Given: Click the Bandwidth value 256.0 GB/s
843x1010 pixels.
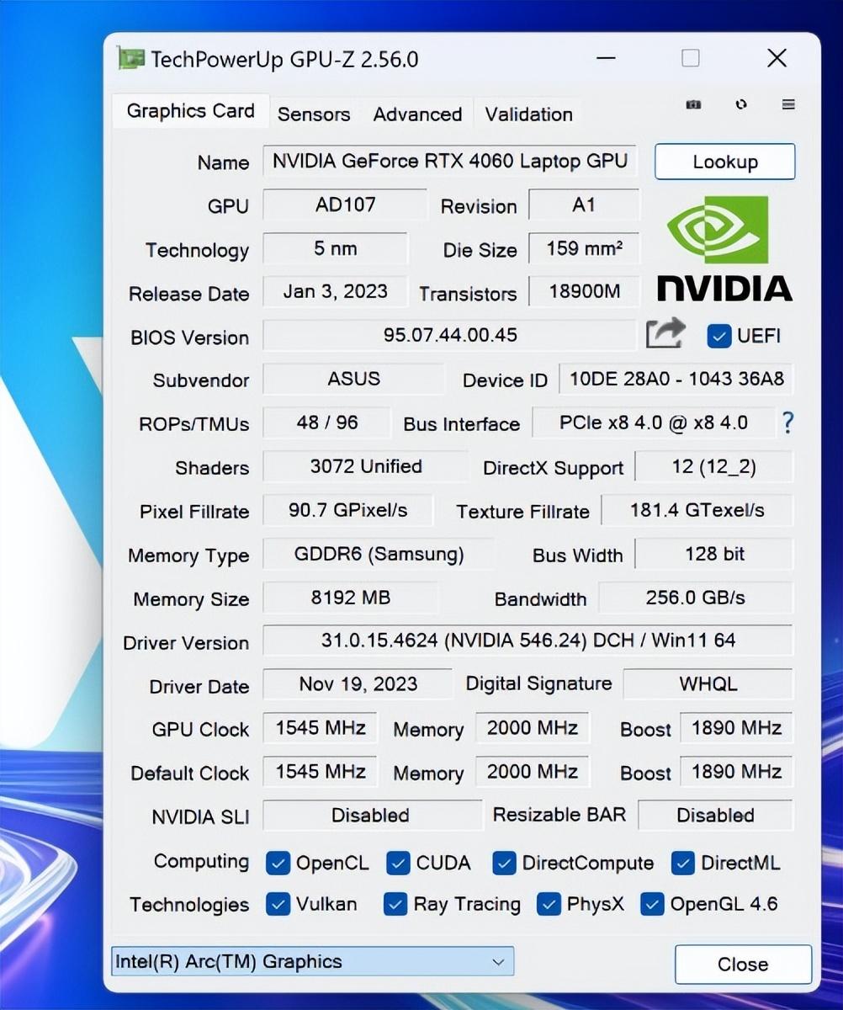Looking at the screenshot, I should pyautogui.click(x=695, y=598).
